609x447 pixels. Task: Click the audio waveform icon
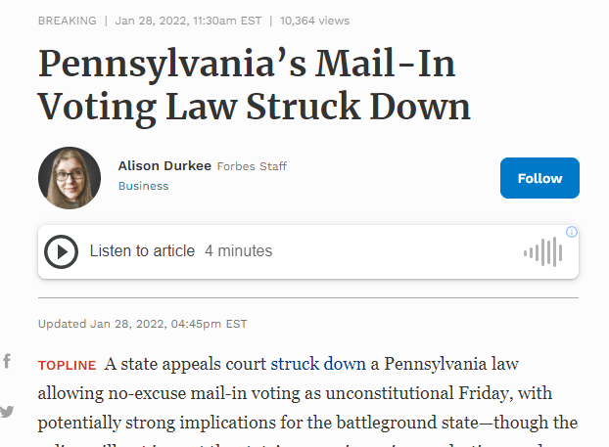(543, 252)
